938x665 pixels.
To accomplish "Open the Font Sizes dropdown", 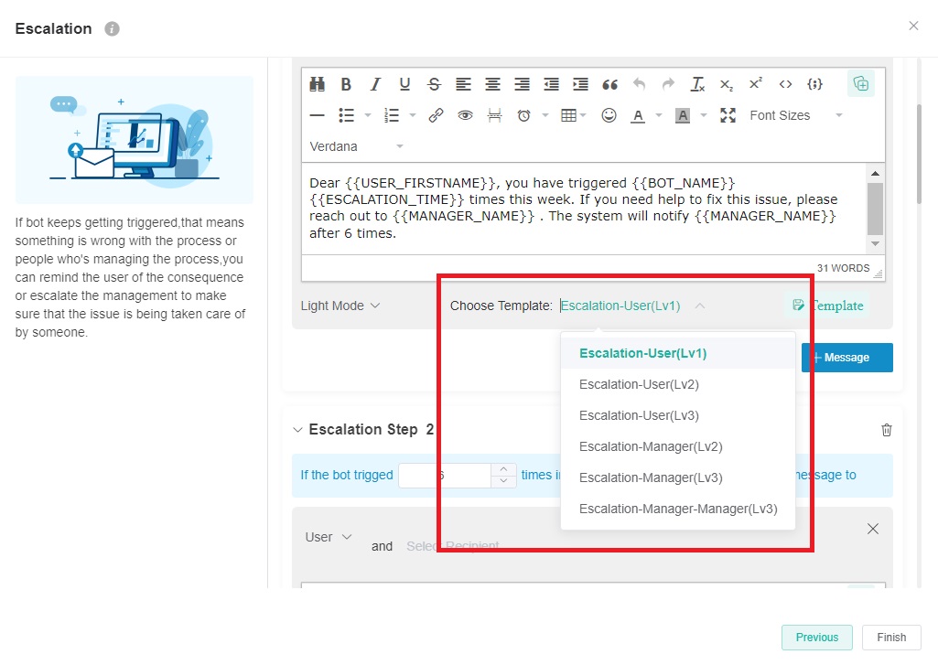I will [x=794, y=115].
